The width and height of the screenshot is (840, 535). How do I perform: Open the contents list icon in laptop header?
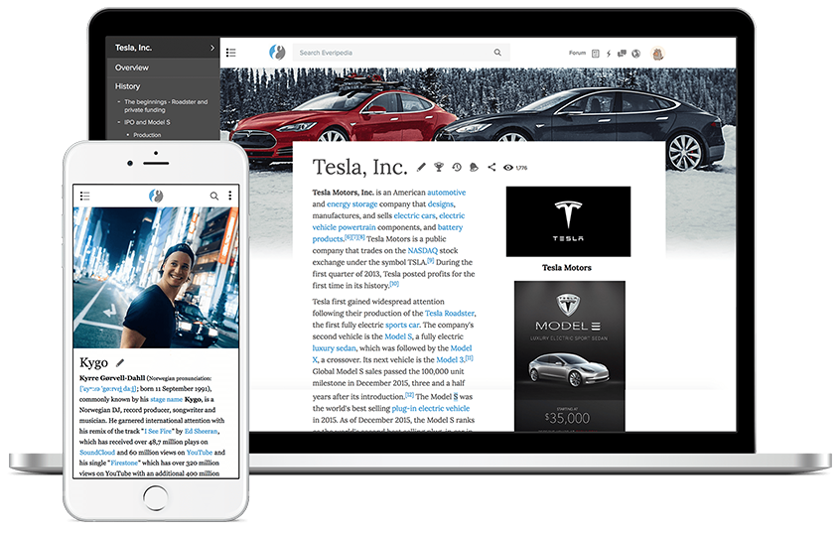(231, 53)
